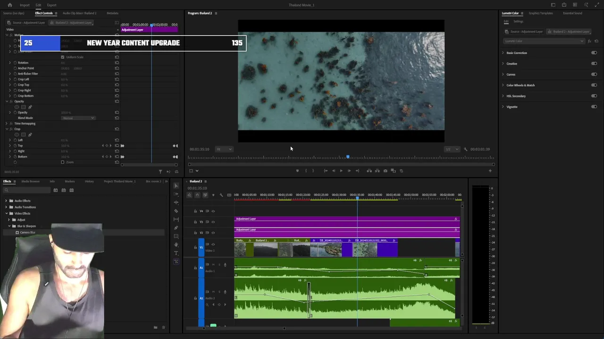Disable the Basic Correction section toggle

594,53
